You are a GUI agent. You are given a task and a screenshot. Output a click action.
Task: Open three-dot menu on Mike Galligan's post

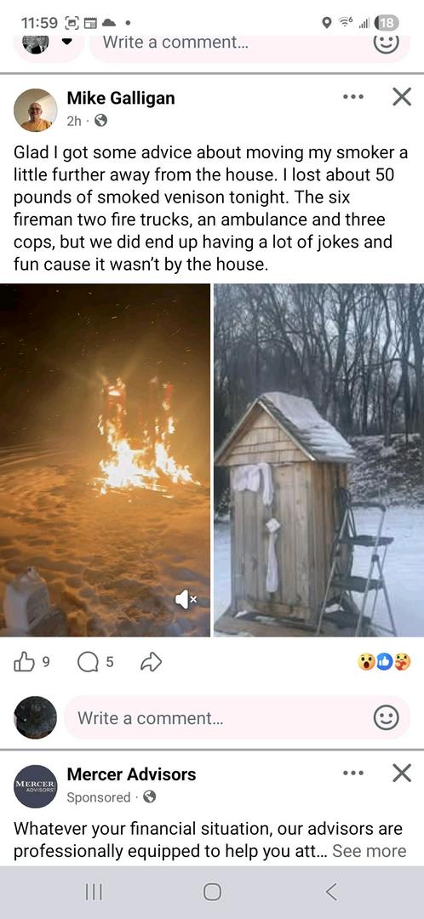click(x=353, y=97)
